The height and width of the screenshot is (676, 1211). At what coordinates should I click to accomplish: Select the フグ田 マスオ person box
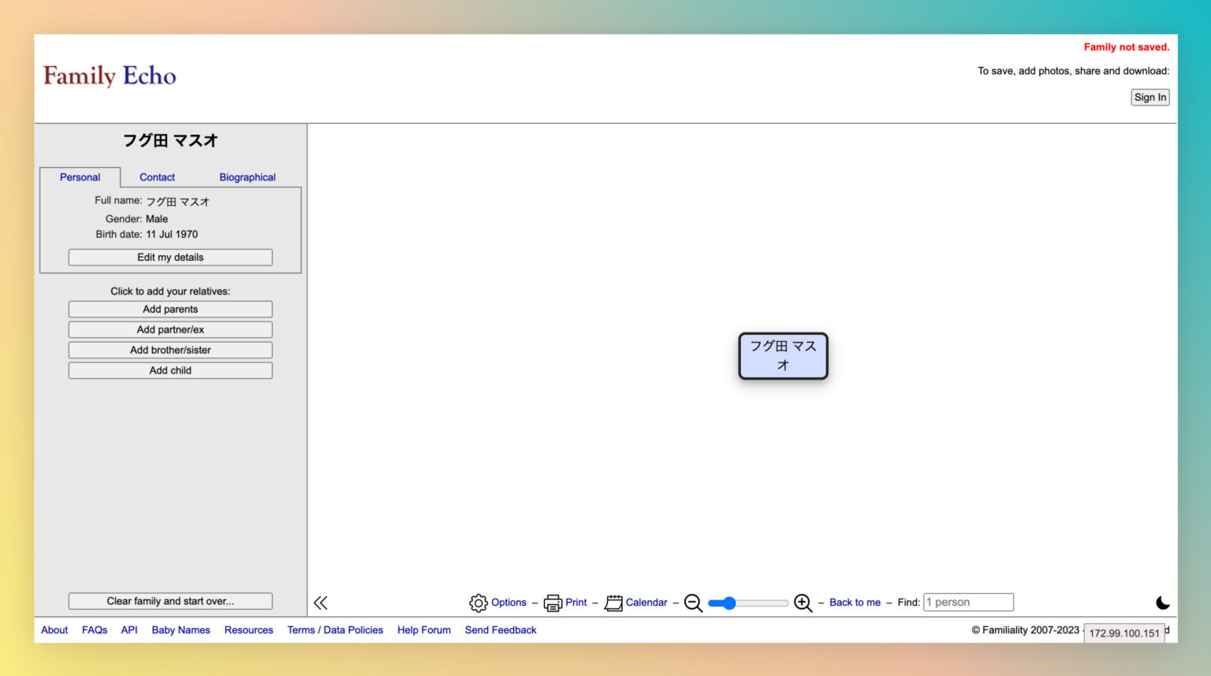tap(782, 355)
